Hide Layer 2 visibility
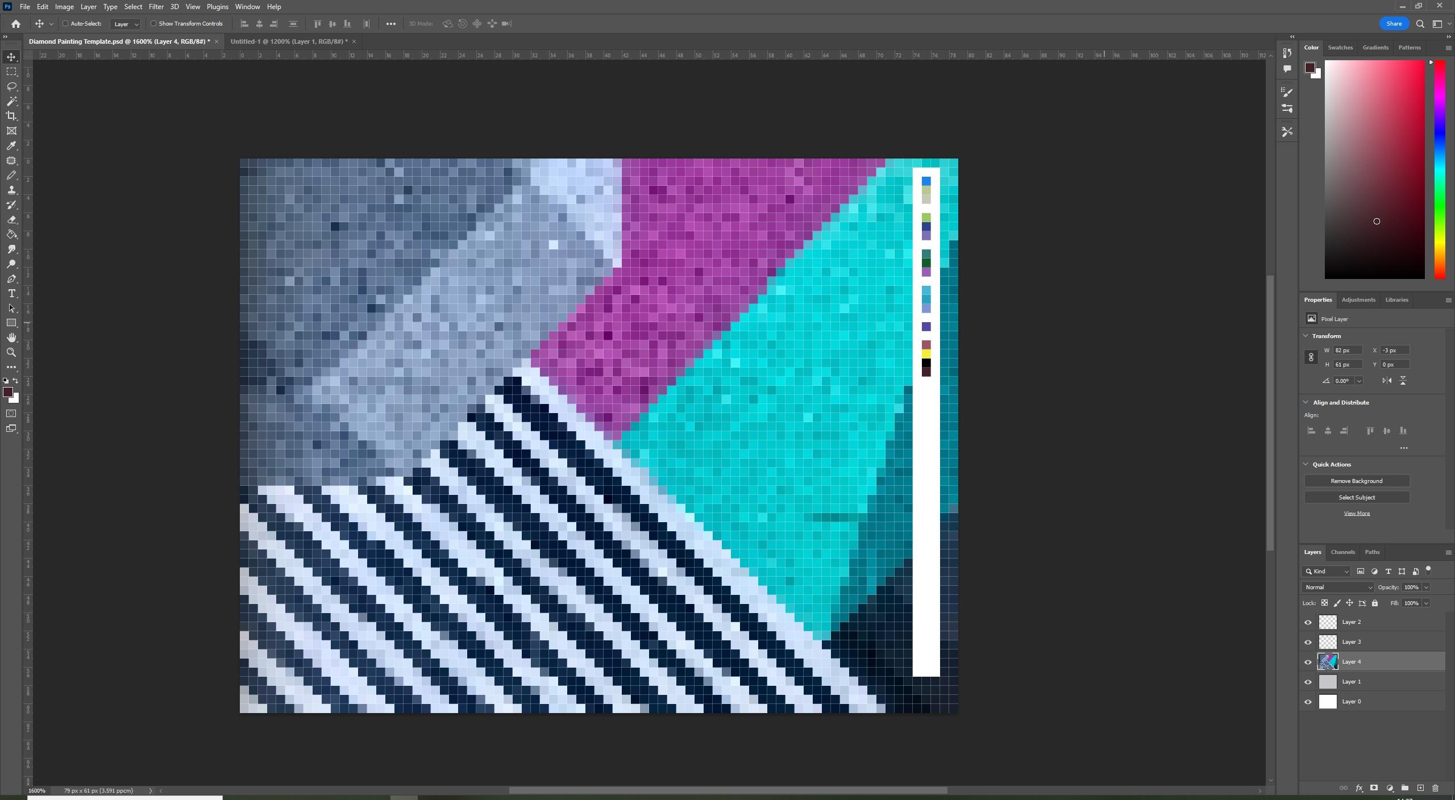 pyautogui.click(x=1307, y=622)
